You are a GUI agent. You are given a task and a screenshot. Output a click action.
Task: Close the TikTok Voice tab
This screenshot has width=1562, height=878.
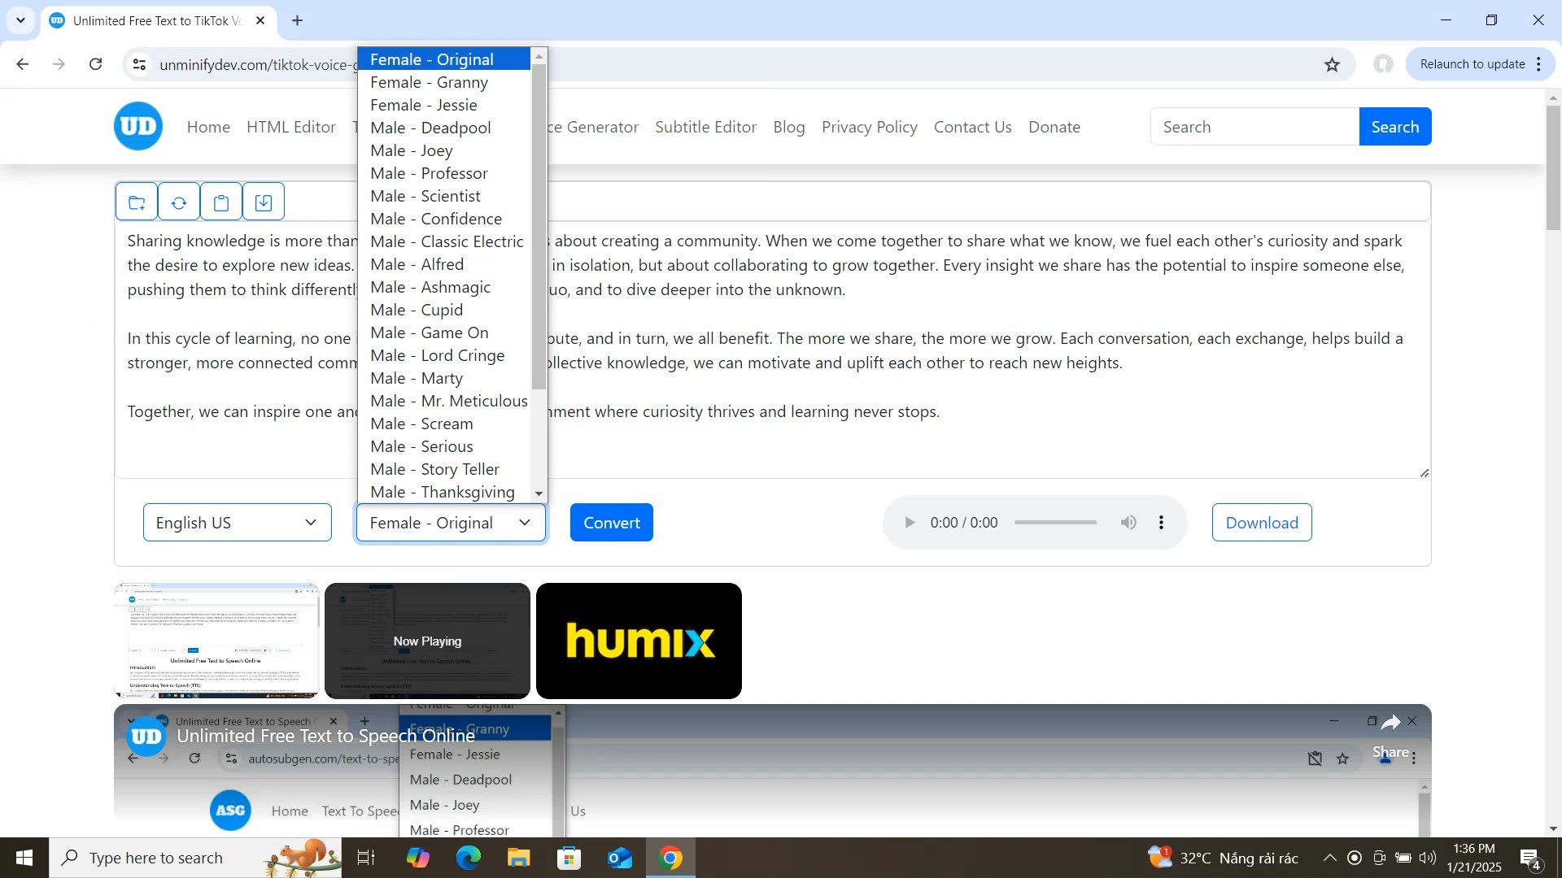click(x=260, y=20)
